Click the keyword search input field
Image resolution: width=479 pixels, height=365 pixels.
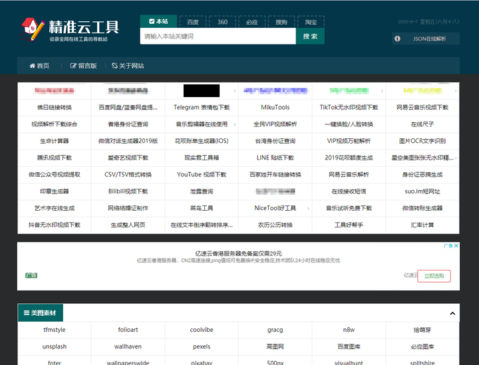(x=218, y=37)
